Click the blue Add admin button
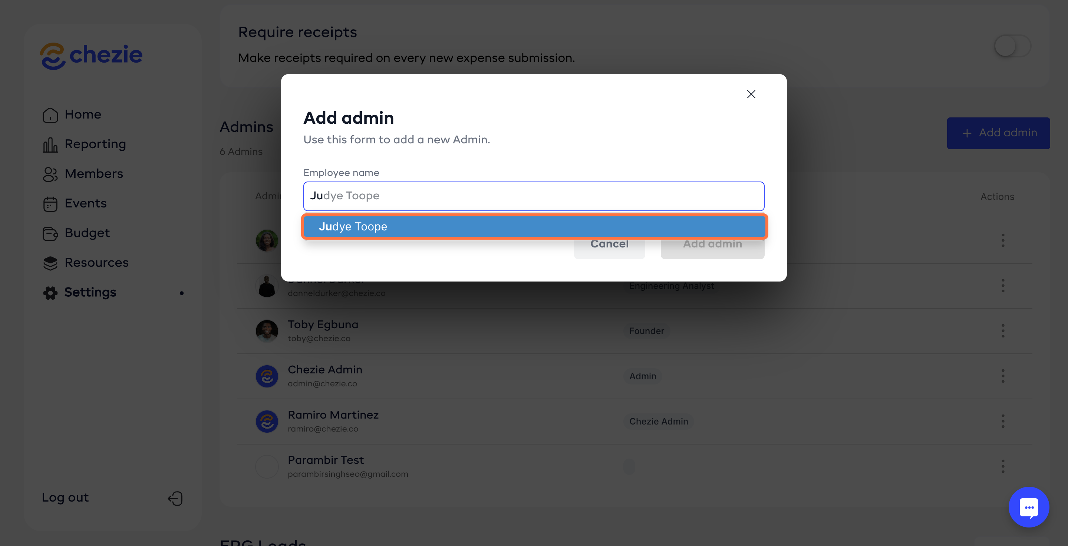Viewport: 1068px width, 546px height. coord(998,133)
